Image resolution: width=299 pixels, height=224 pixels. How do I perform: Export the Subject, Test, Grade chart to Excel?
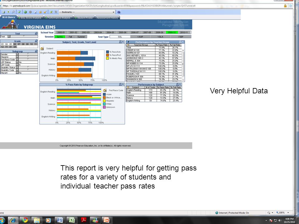tap(123, 42)
